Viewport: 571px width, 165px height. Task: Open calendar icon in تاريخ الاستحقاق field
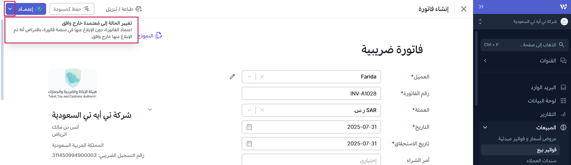pyautogui.click(x=249, y=144)
